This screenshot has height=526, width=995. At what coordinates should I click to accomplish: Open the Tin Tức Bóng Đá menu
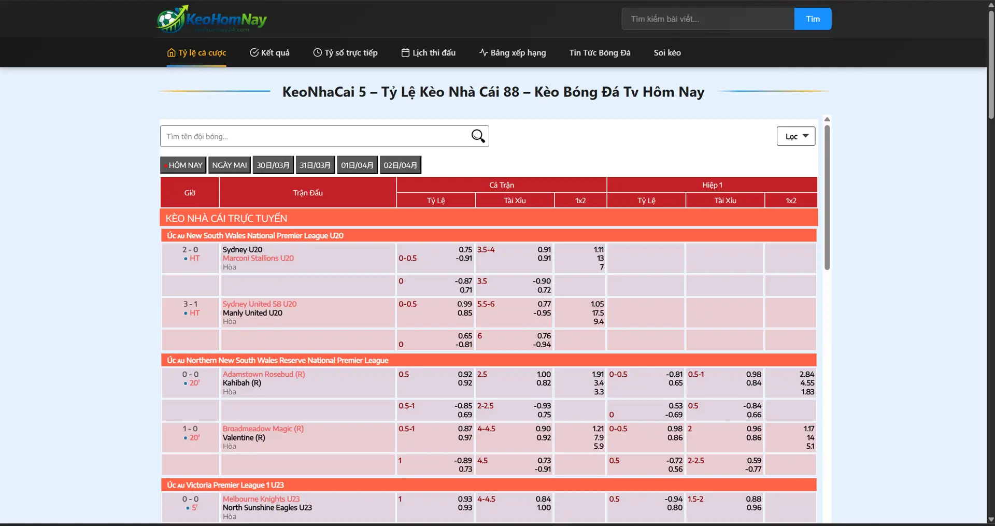600,53
